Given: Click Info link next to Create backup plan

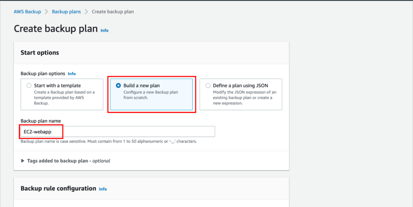Looking at the screenshot, I should [x=104, y=31].
